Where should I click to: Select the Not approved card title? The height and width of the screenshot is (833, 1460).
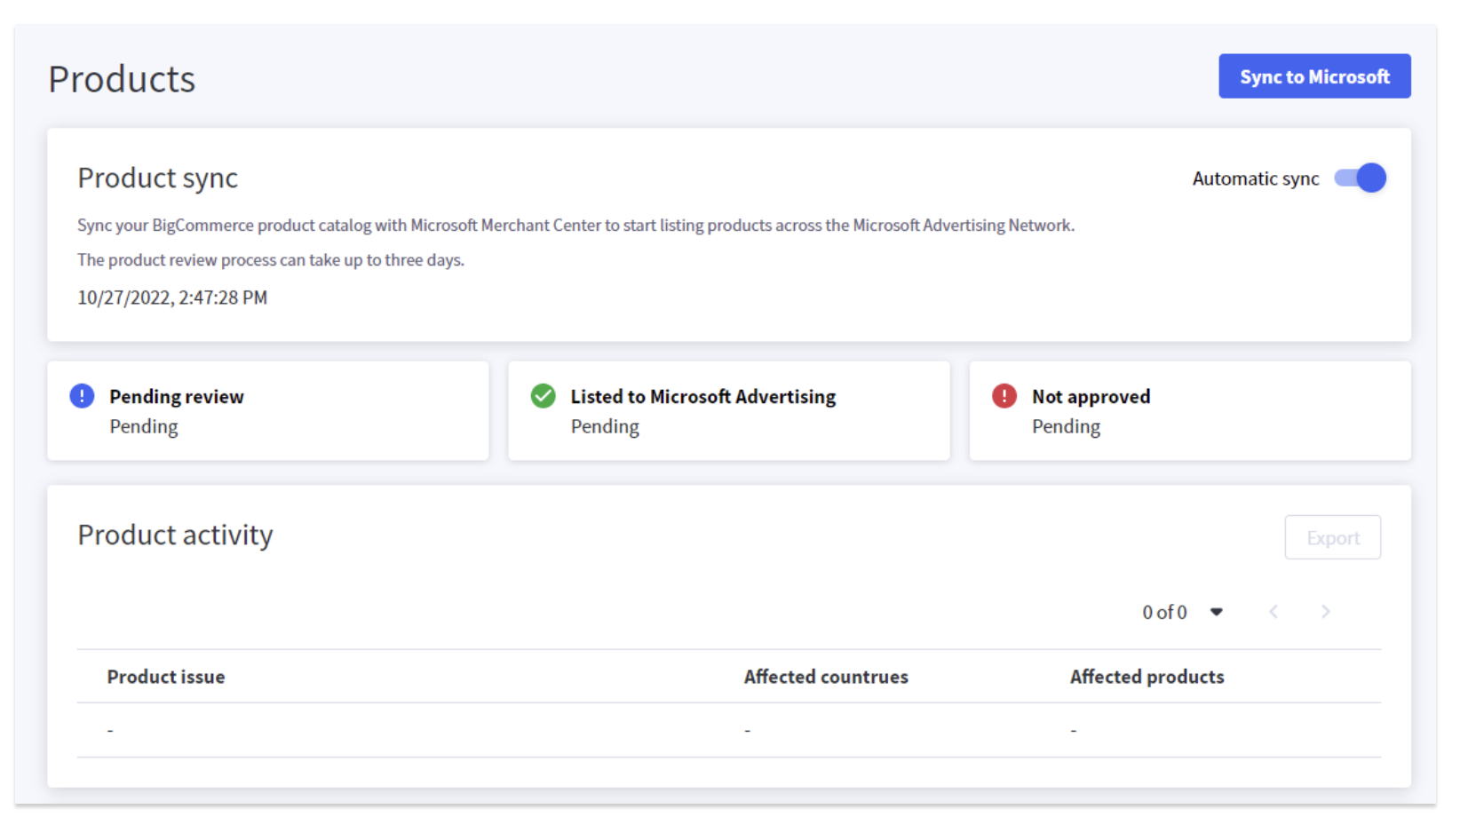click(x=1091, y=397)
